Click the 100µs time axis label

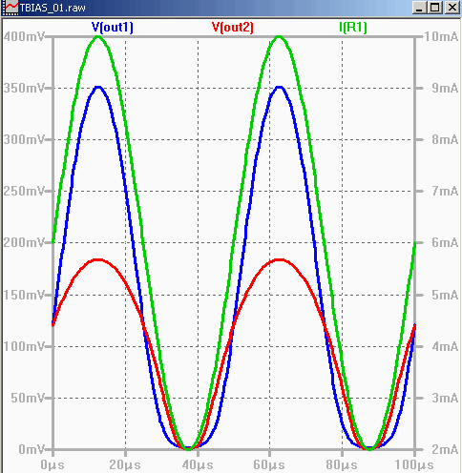(414, 465)
